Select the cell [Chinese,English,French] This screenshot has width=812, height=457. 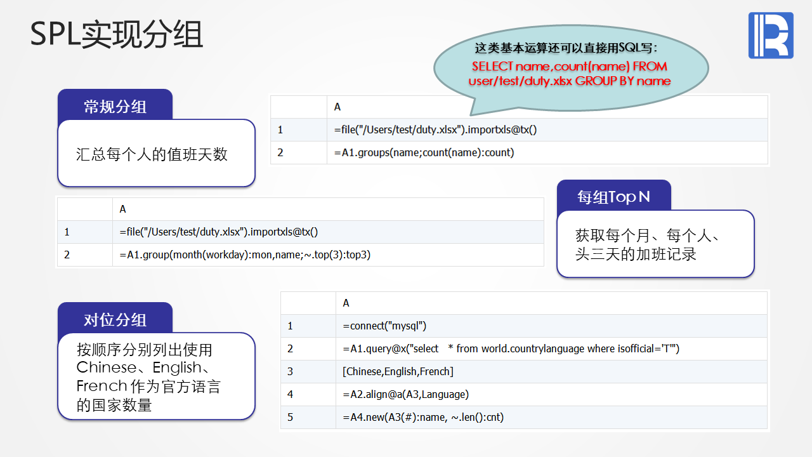pyautogui.click(x=551, y=371)
